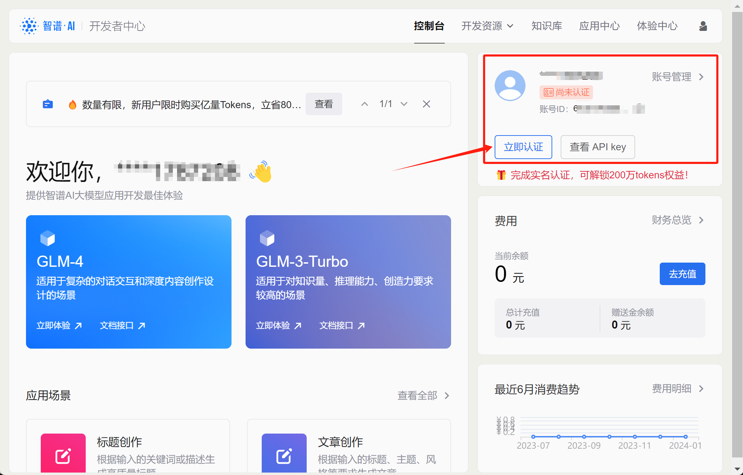Viewport: 743px width, 475px height.
Task: Go to next notice with down chevron
Action: click(x=404, y=104)
